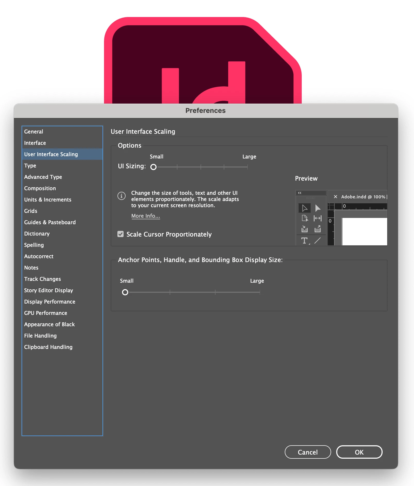Select the Page tool icon in preview
The image size is (414, 486).
tap(305, 218)
